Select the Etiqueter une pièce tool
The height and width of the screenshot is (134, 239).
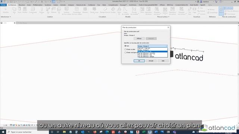(157, 11)
